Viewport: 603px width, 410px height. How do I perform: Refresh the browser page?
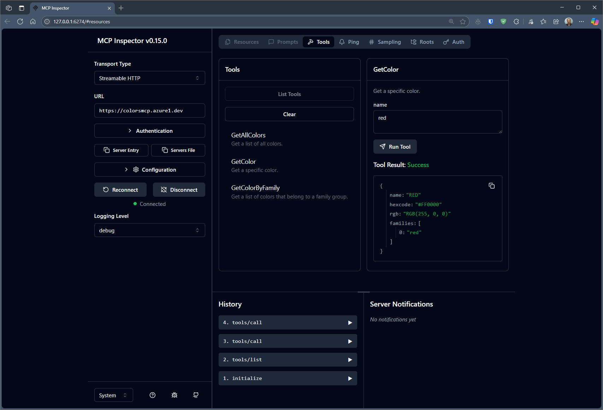point(20,22)
